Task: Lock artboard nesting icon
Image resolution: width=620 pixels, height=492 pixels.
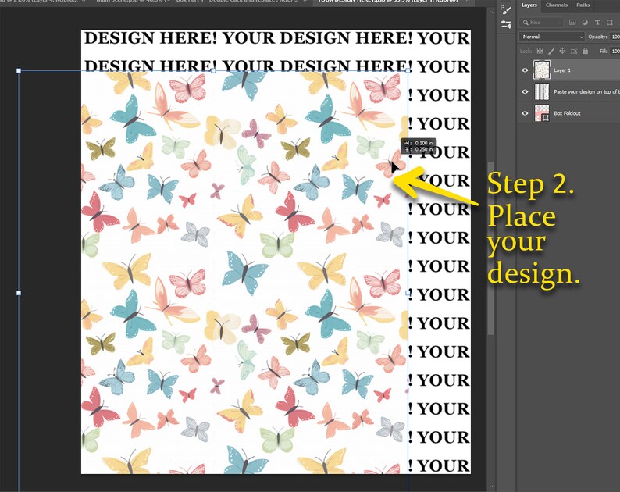Action: [574, 51]
